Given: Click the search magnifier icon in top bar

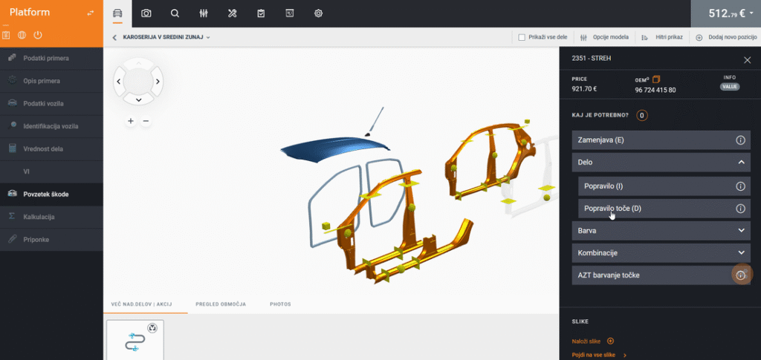Looking at the screenshot, I should click(175, 13).
